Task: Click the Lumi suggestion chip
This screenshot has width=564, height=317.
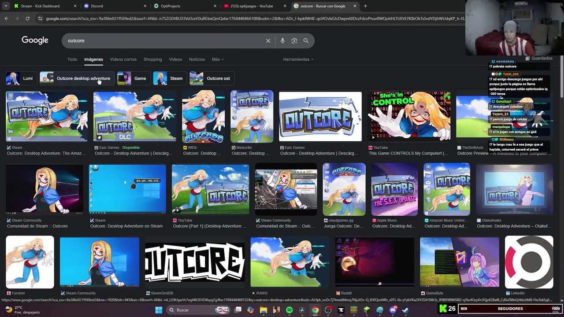Action: click(21, 78)
